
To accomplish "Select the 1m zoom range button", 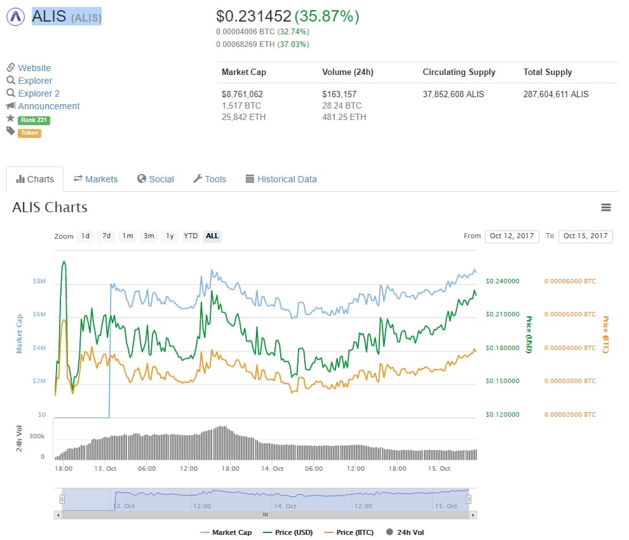I will click(128, 236).
